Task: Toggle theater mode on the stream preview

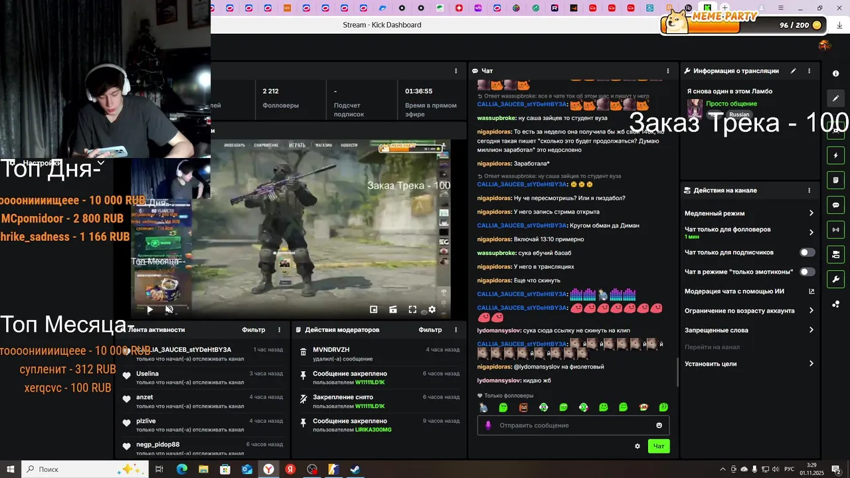Action: 393,309
